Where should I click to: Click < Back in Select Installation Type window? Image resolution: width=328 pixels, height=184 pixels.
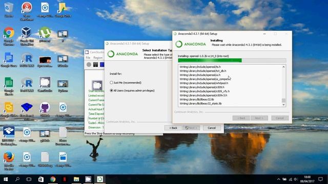(x=173, y=128)
